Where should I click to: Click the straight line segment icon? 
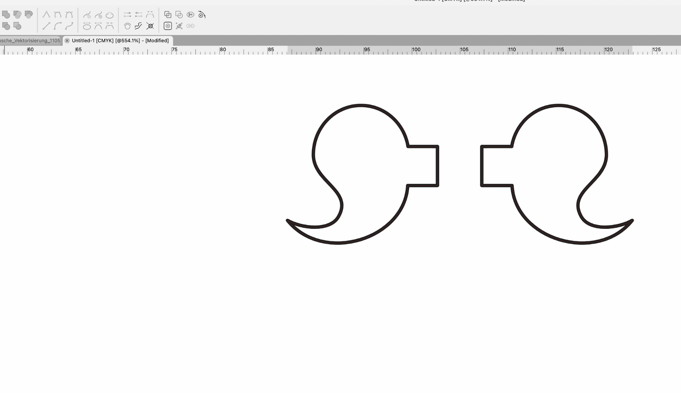[x=46, y=26]
